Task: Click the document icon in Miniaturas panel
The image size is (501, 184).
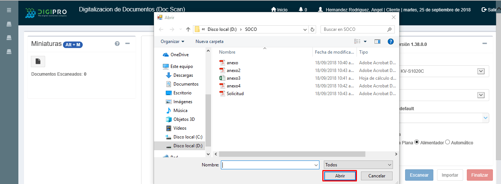Action: pyautogui.click(x=38, y=61)
